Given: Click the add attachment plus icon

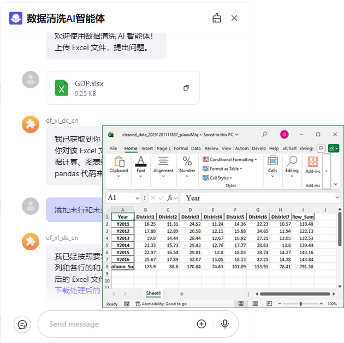Looking at the screenshot, I should click(201, 324).
